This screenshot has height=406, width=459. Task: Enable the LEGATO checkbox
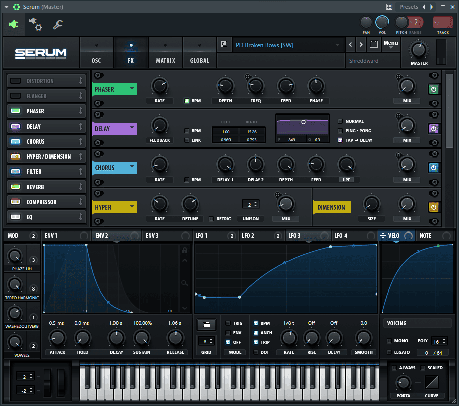coord(389,352)
